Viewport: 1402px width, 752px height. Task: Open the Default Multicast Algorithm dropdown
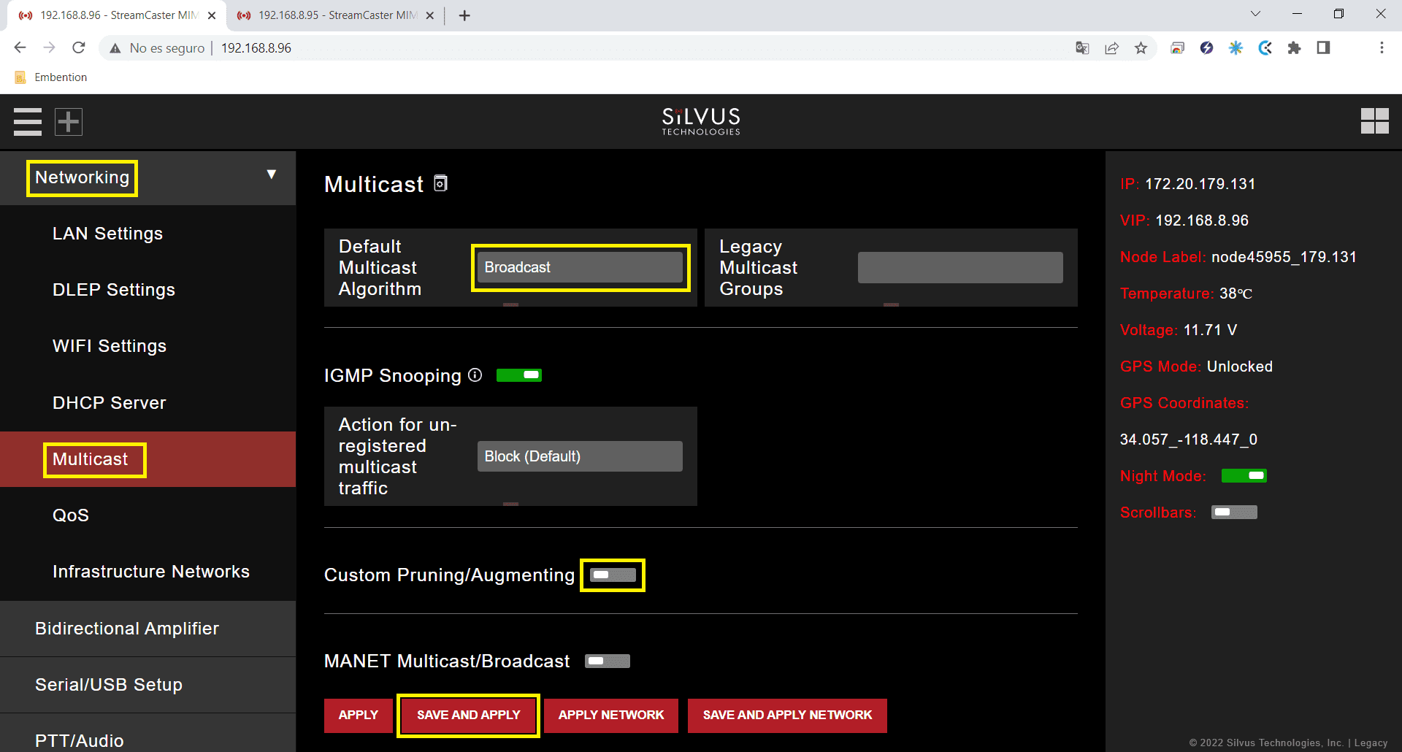point(580,267)
